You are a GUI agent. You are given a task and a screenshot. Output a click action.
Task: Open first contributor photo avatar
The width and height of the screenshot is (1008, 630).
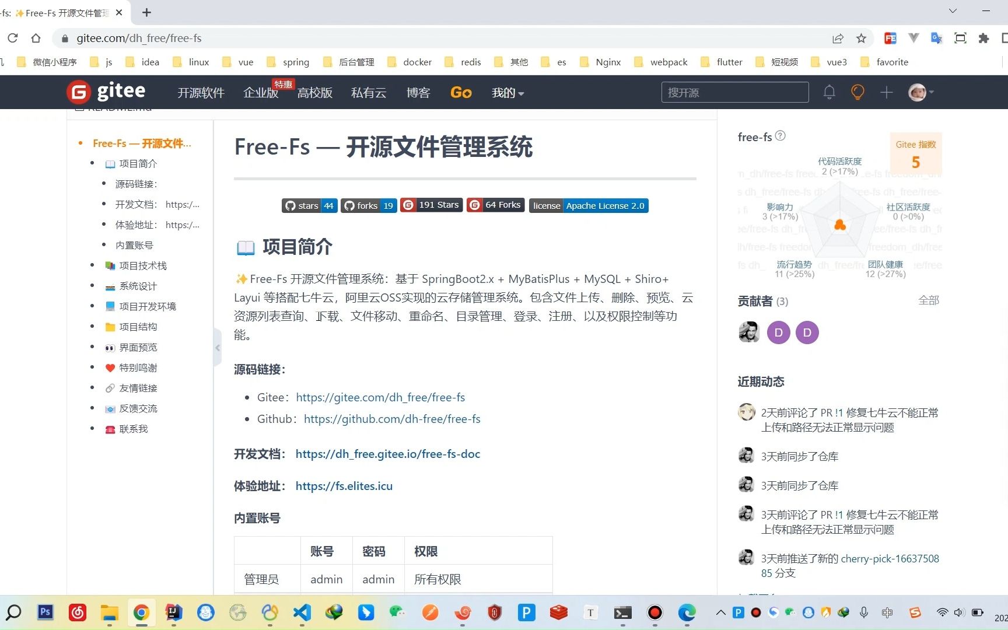pyautogui.click(x=749, y=332)
